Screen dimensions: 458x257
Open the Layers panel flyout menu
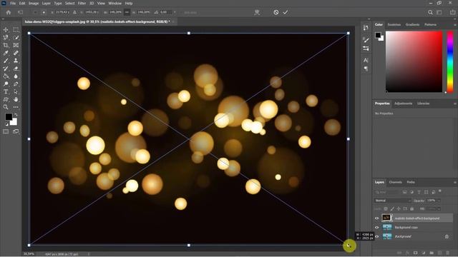tap(455, 183)
